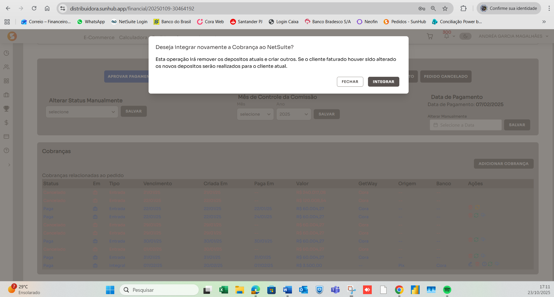Click the users icon in sidebar
The width and height of the screenshot is (554, 297).
click(x=6, y=67)
